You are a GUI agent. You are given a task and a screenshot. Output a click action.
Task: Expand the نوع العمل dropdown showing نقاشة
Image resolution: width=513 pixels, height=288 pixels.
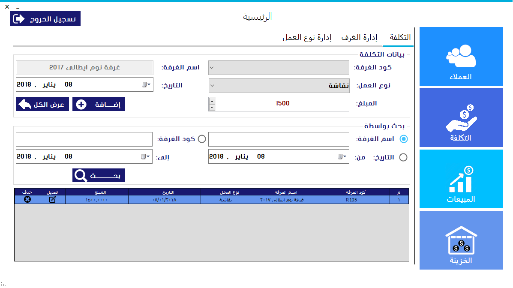(211, 85)
